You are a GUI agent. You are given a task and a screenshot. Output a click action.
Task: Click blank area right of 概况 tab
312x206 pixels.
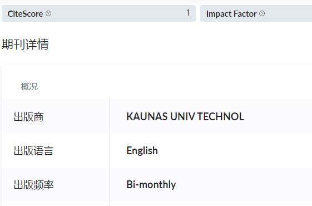[175, 86]
